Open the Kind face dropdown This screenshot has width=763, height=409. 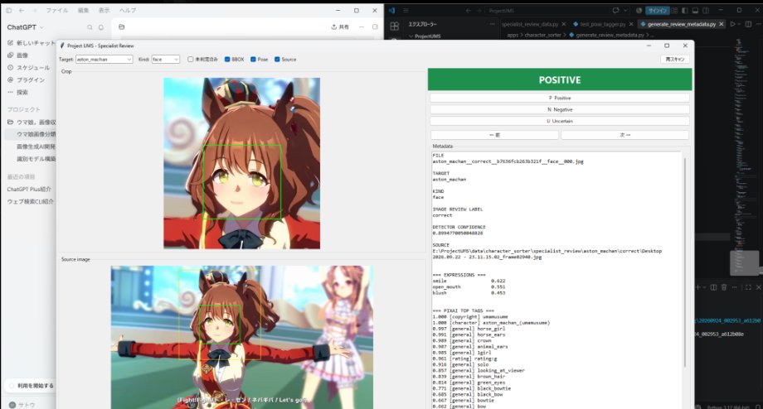(x=165, y=60)
